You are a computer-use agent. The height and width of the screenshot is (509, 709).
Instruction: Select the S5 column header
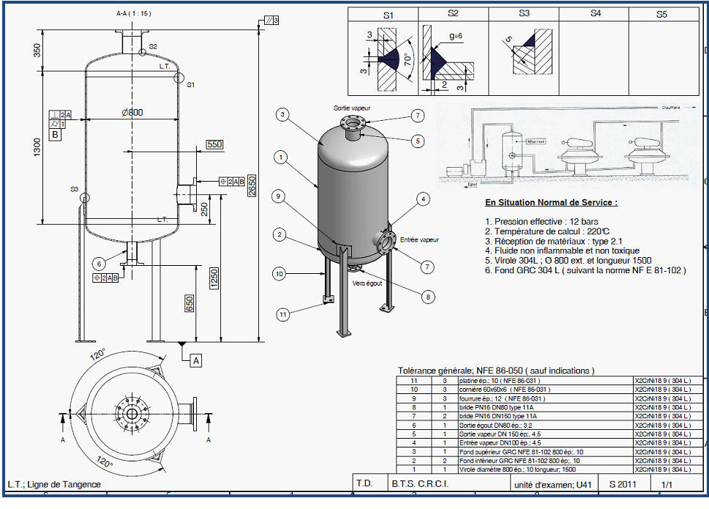click(661, 14)
